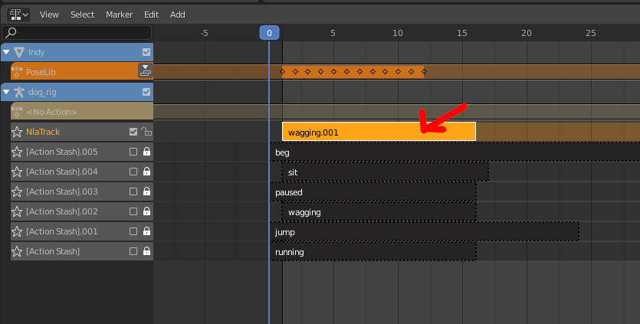
Task: Collapse the Indy object channel
Action: [7, 52]
